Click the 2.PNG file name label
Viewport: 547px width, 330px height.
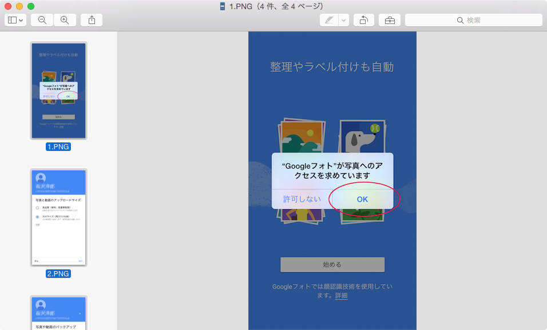[x=58, y=274]
